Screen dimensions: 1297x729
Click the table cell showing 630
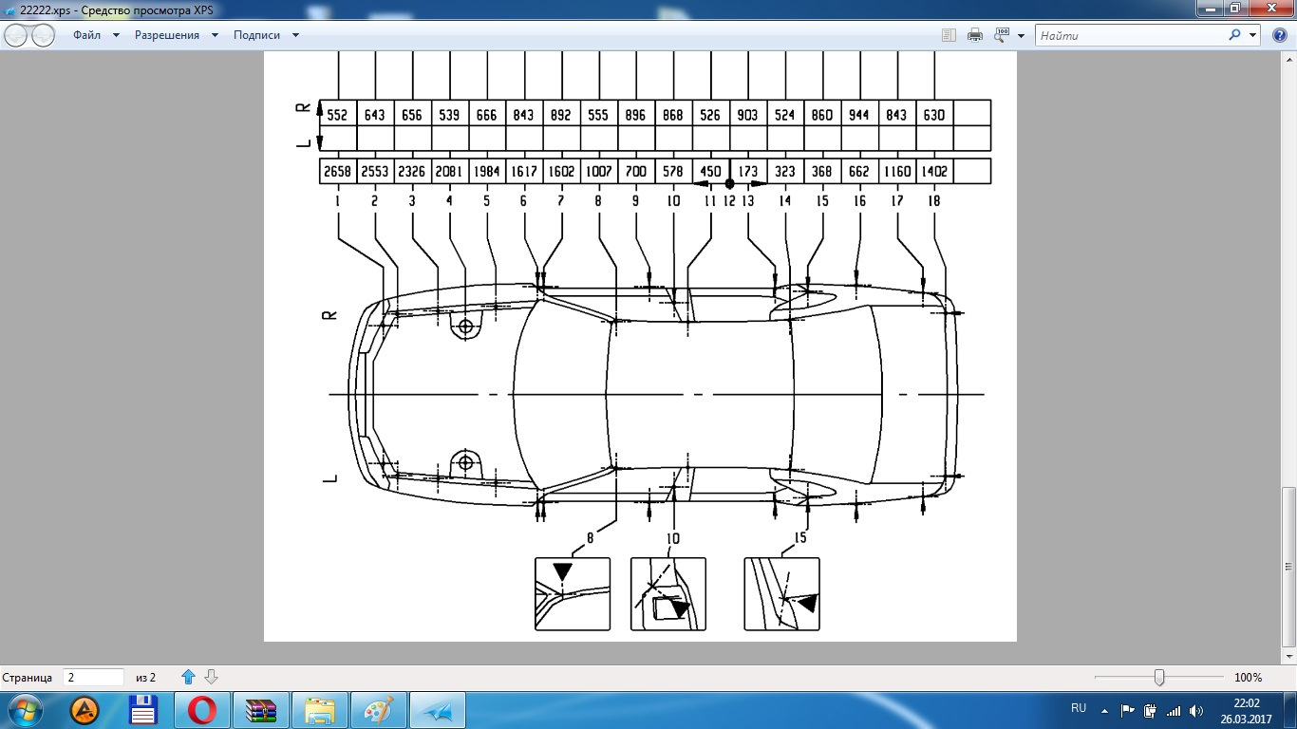click(934, 114)
